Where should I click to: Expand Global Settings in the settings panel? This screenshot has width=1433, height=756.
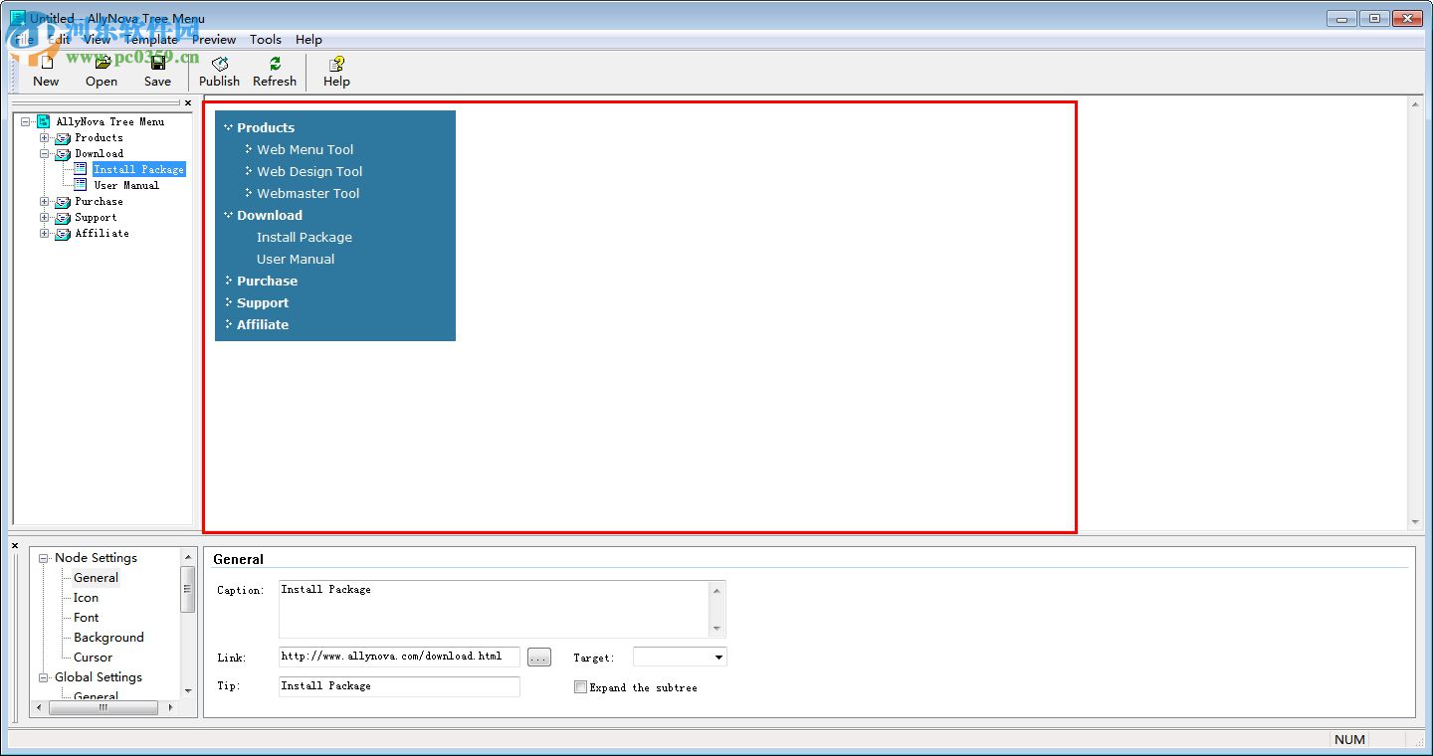43,677
